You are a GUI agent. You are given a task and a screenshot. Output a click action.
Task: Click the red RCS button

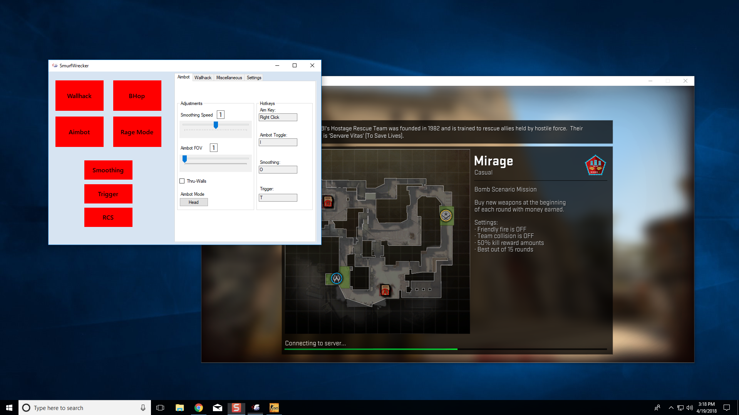tap(108, 217)
